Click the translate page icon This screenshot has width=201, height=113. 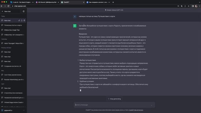(x=182, y=6)
